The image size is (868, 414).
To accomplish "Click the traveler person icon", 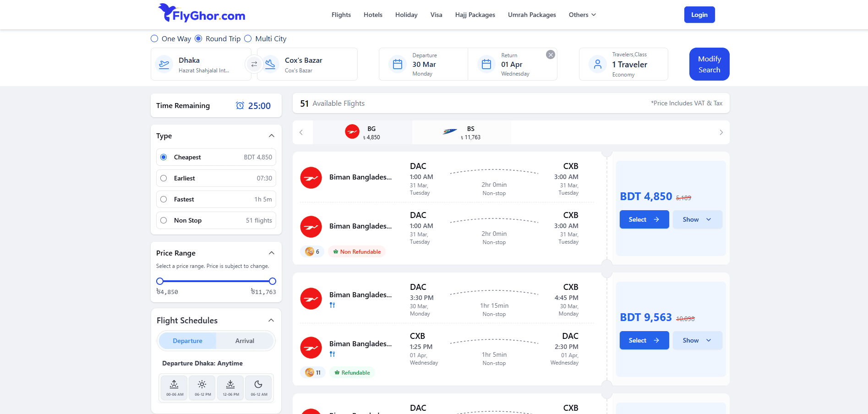I will (x=597, y=64).
